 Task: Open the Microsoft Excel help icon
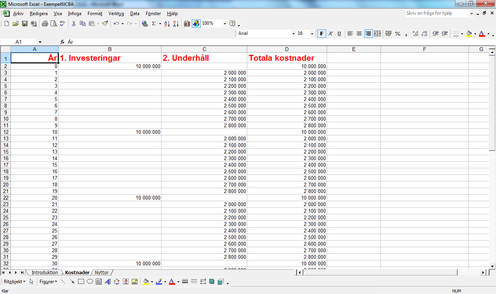[232, 24]
